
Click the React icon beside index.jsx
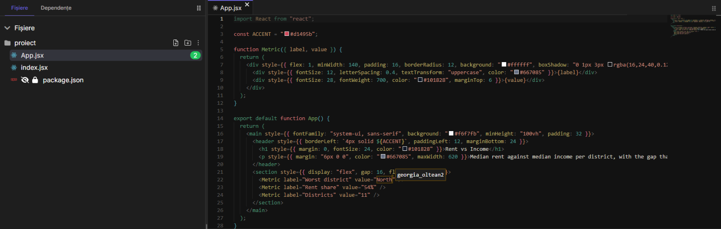pos(14,68)
